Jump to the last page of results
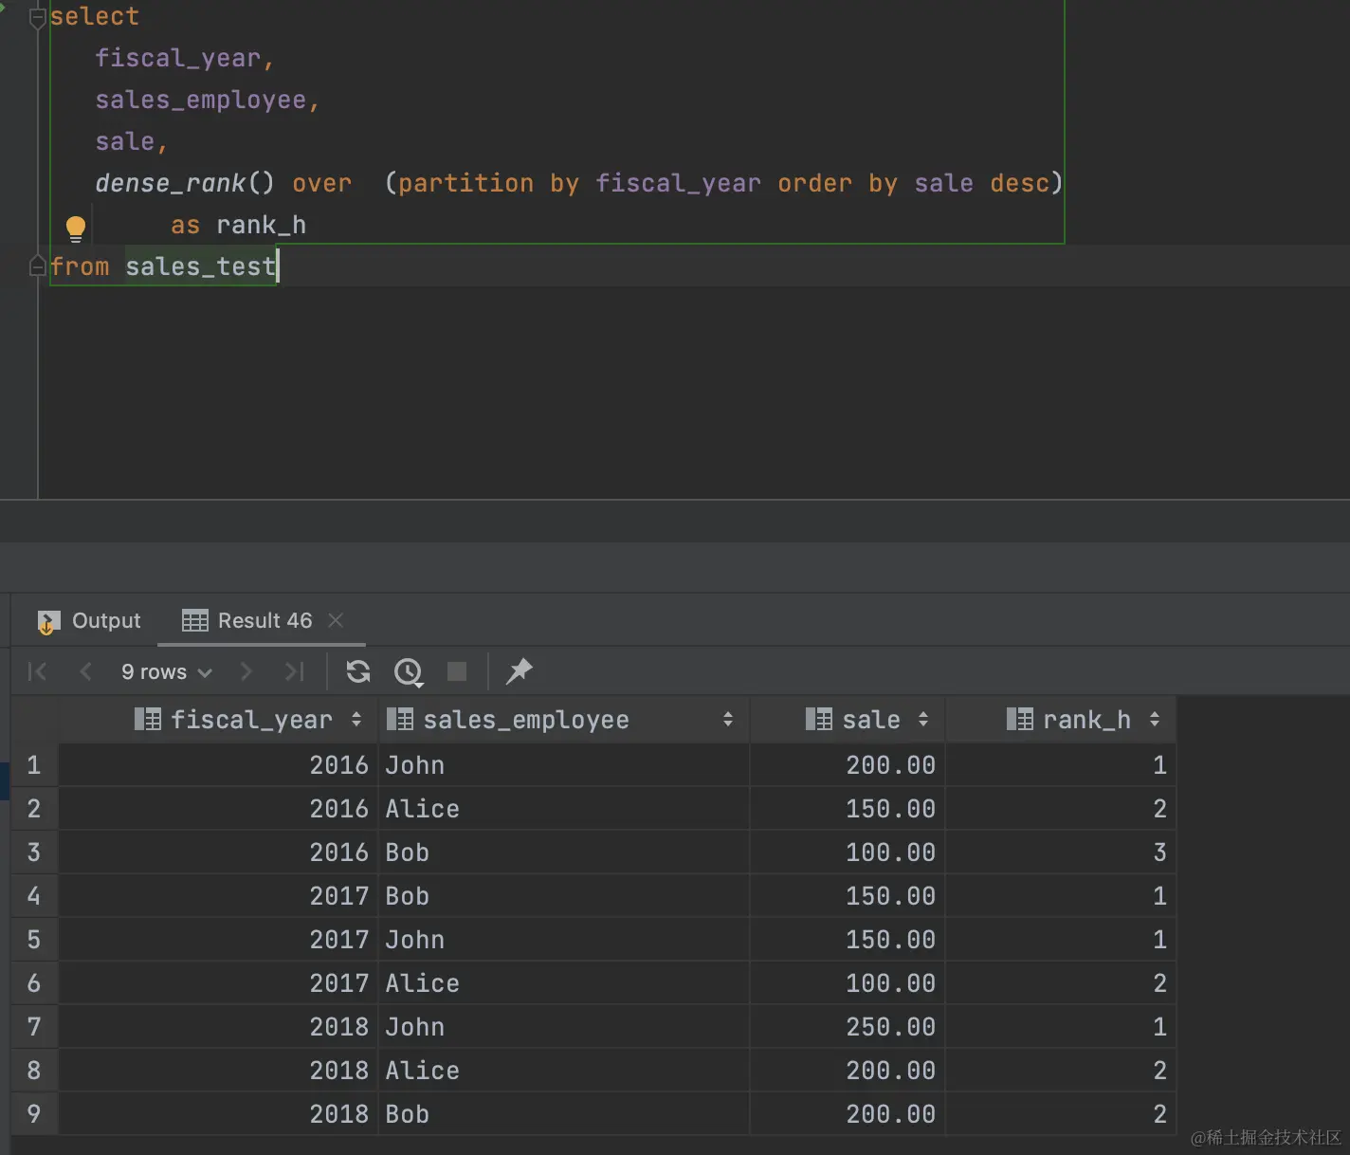 [295, 671]
